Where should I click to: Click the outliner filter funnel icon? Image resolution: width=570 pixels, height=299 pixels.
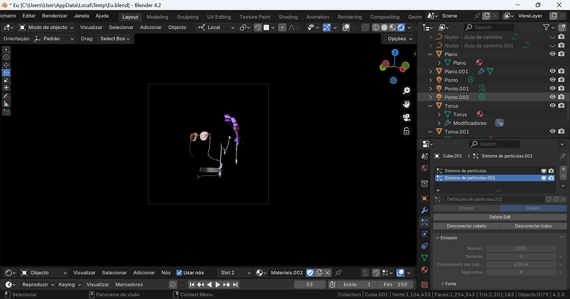(546, 27)
